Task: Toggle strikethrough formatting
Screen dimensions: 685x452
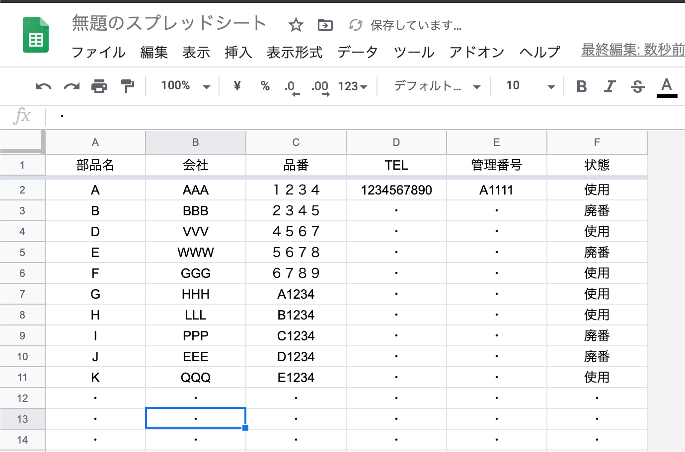Action: pyautogui.click(x=638, y=87)
